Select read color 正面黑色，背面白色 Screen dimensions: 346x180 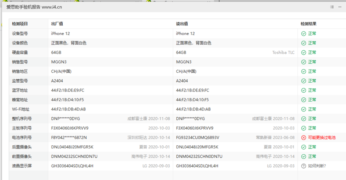(193, 43)
